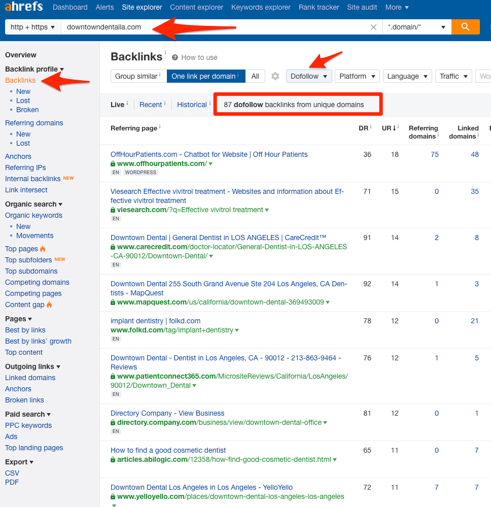Viewport: 491px width, 507px height.
Task: Clear the domain search field with X
Action: click(x=373, y=27)
